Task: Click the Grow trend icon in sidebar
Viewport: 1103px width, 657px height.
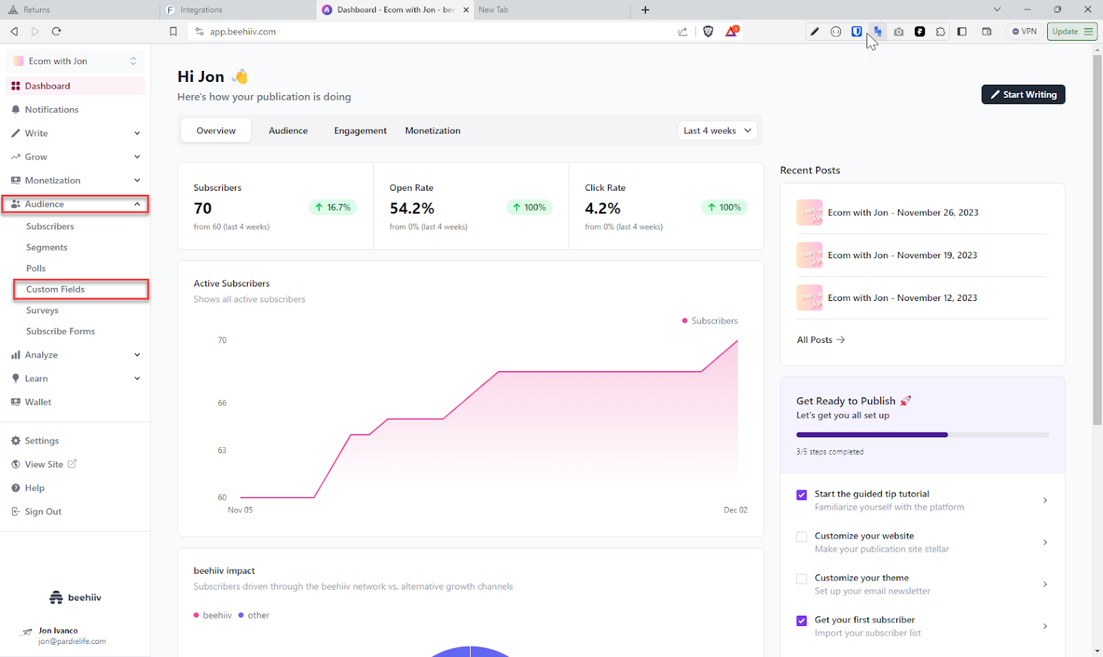Action: pyautogui.click(x=15, y=157)
